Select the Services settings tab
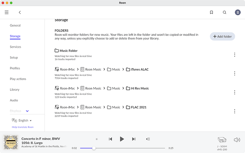 (x=16, y=47)
